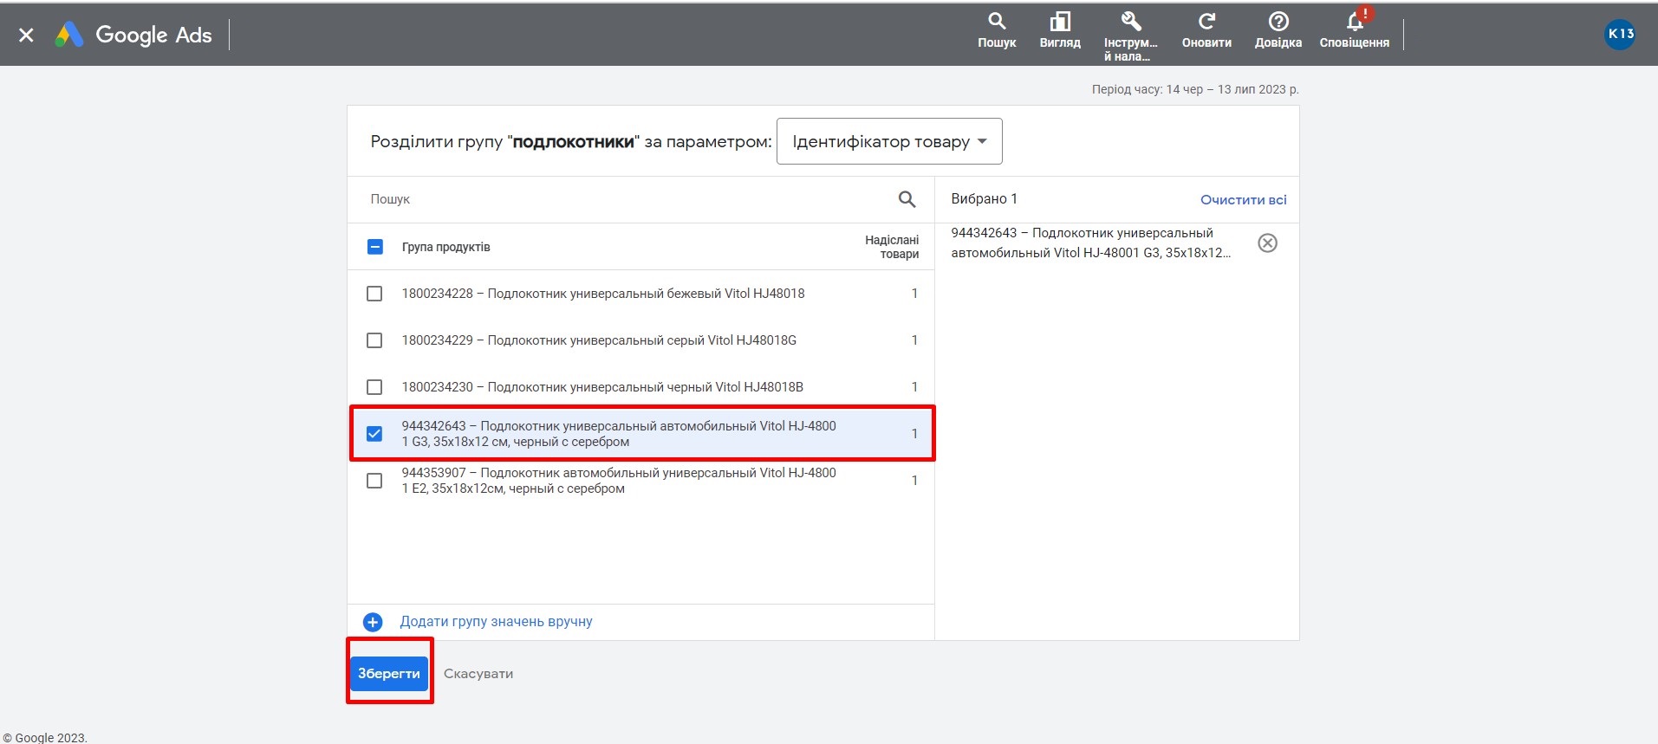
Task: Uncheck product 944342643
Action: pos(374,434)
